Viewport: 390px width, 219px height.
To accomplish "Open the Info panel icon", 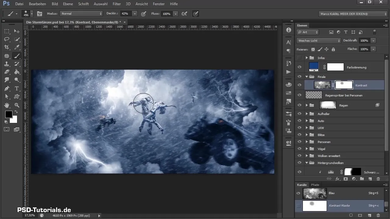I will click(289, 30).
